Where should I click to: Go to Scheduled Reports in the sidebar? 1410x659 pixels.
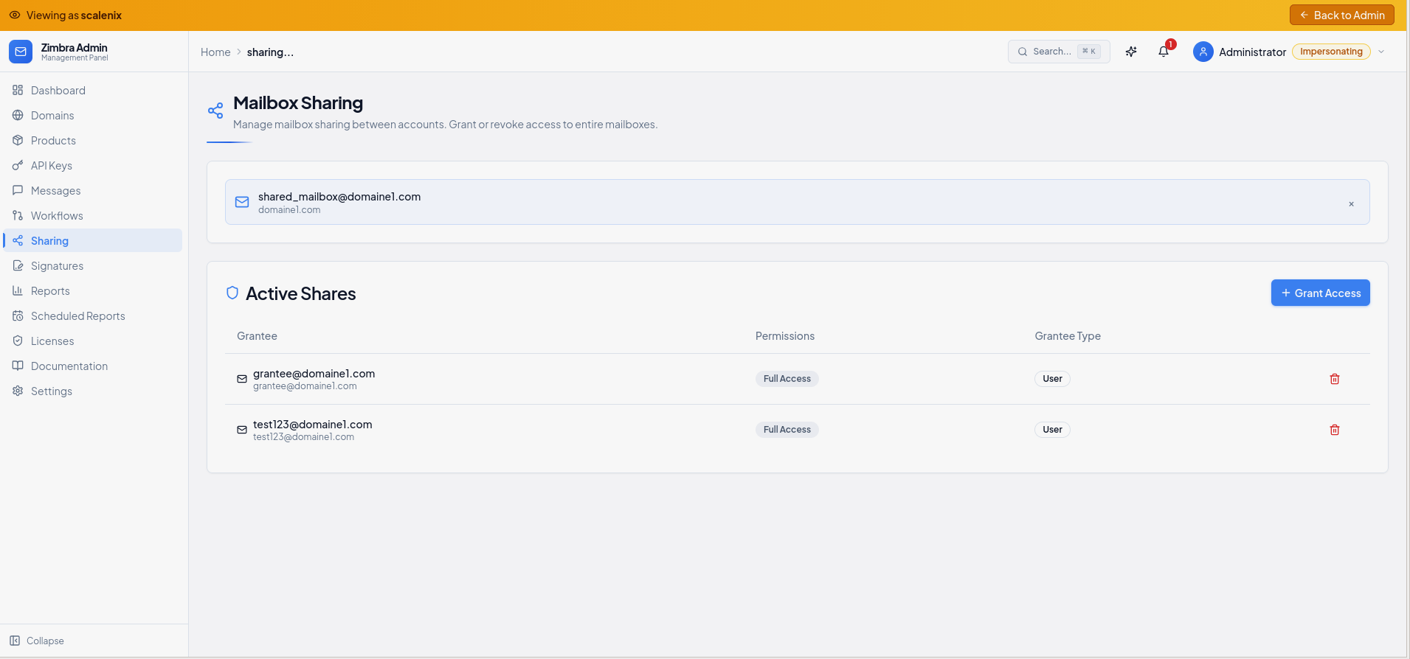77,316
